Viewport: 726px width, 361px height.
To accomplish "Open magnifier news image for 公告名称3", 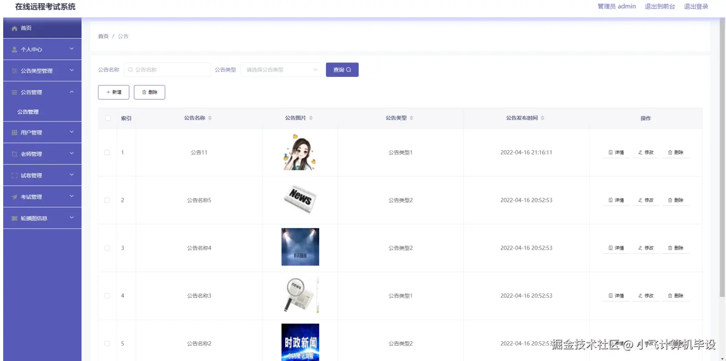I will coord(300,295).
